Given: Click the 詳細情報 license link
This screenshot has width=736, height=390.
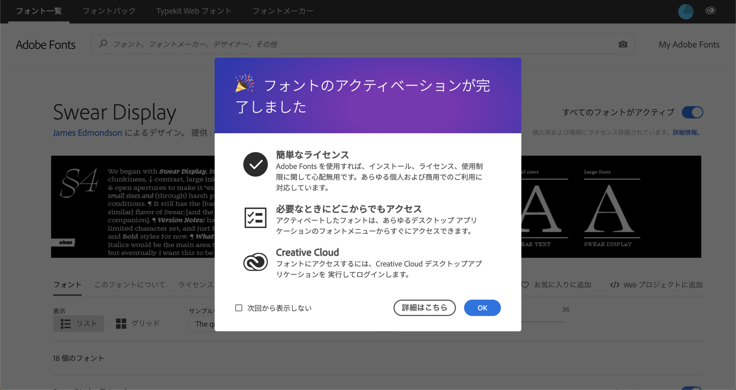Looking at the screenshot, I should pyautogui.click(x=686, y=132).
